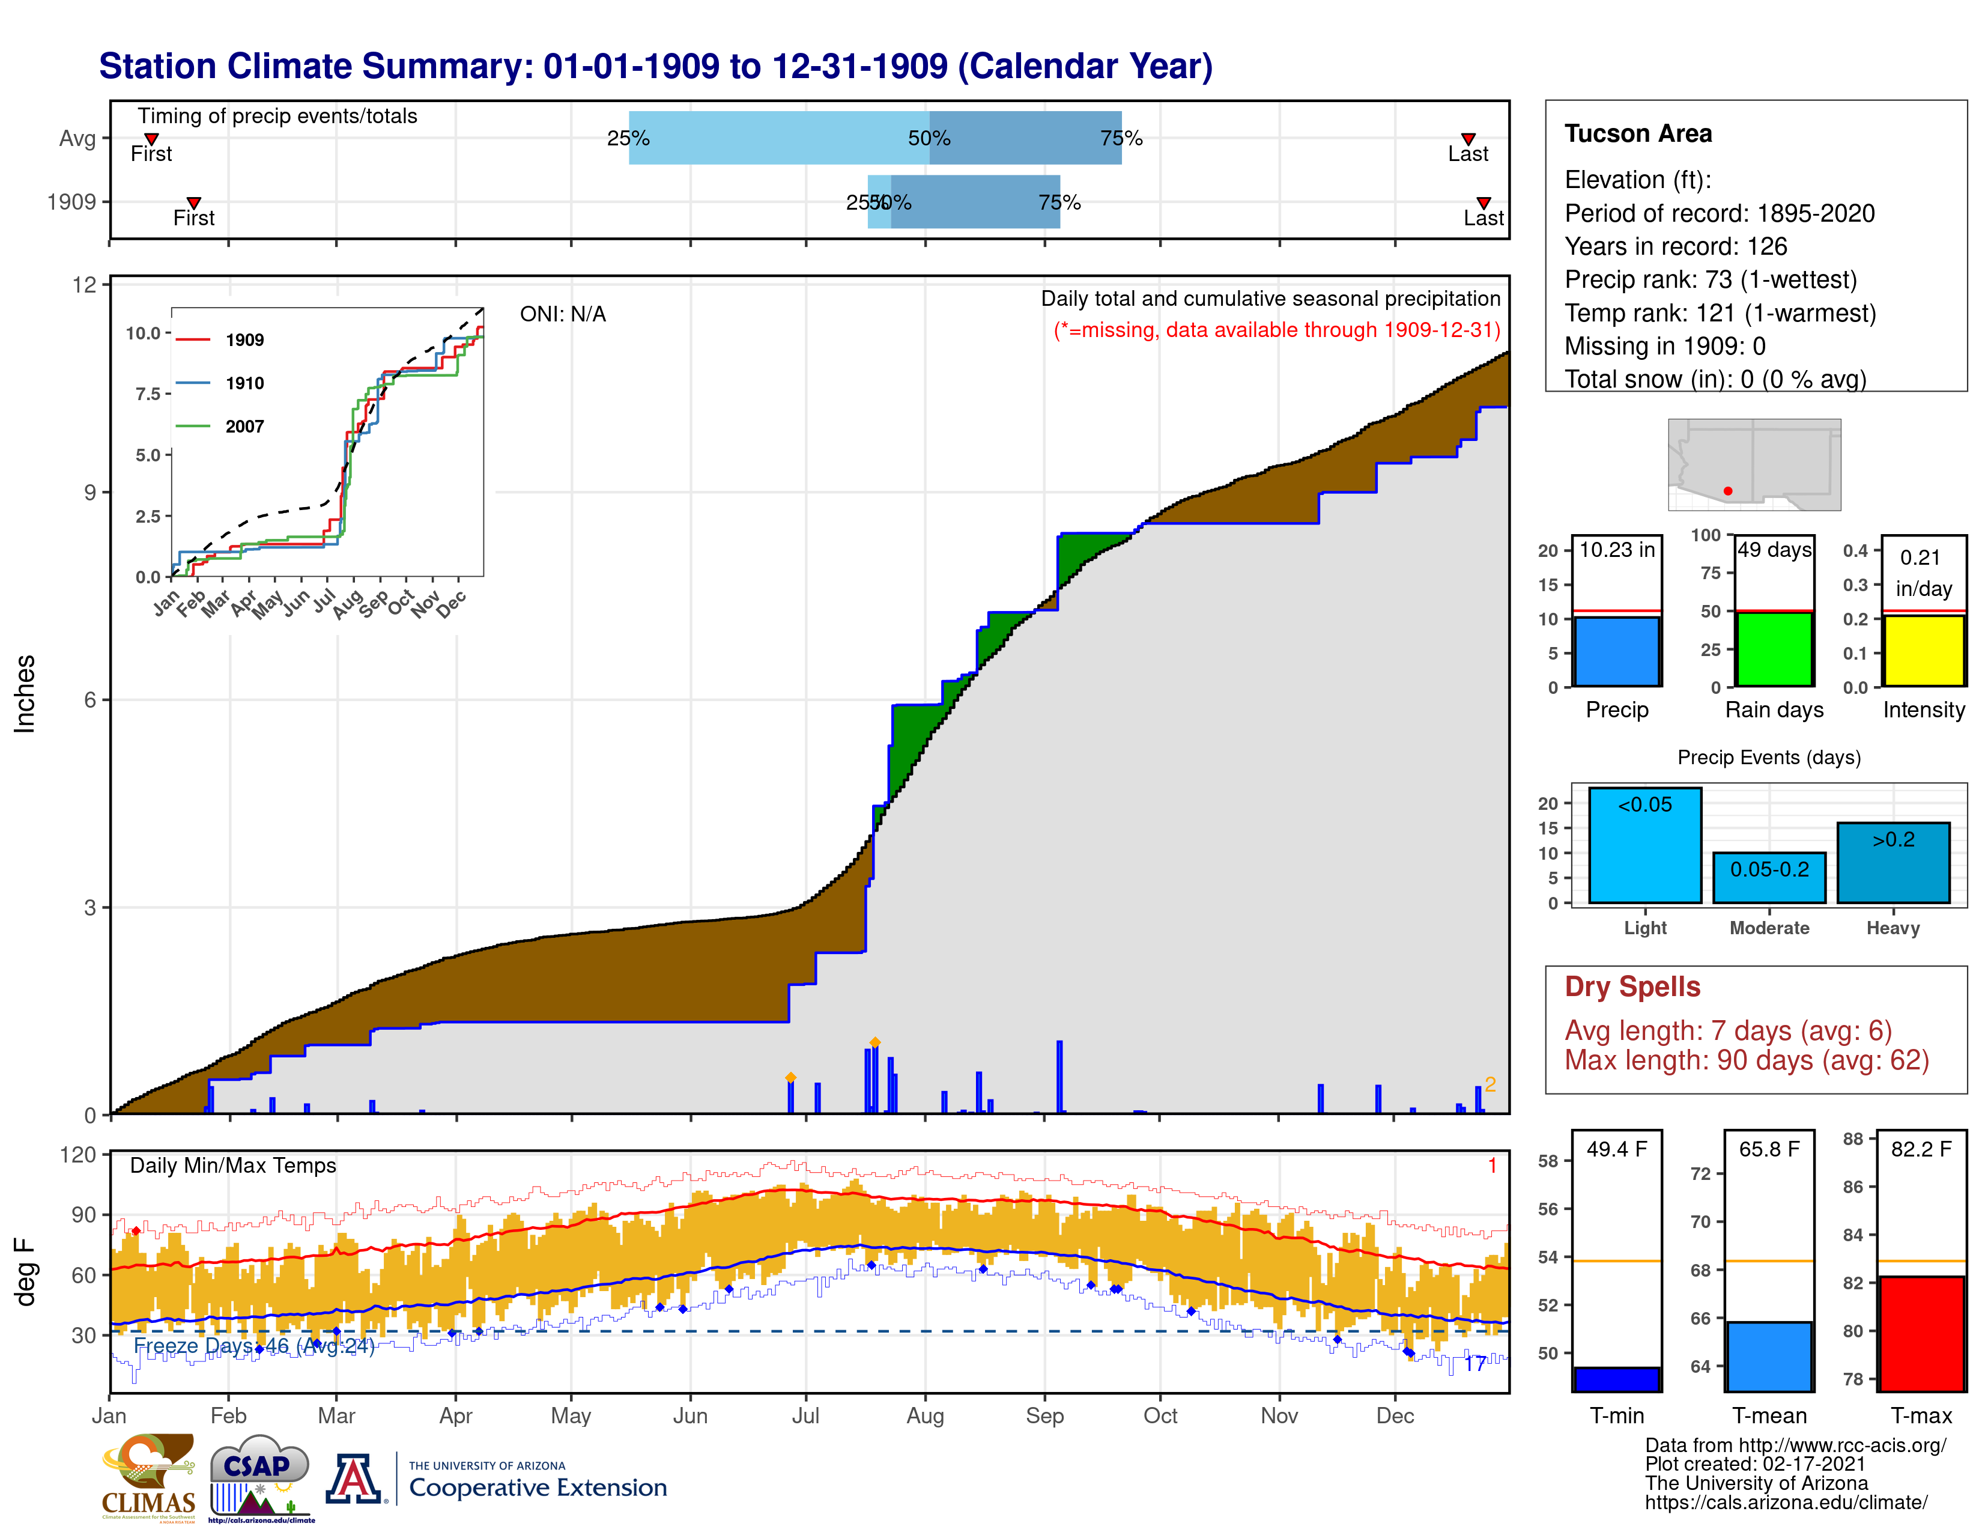1982x1532 pixels.
Task: Click the red station dot on the map
Action: click(1728, 491)
